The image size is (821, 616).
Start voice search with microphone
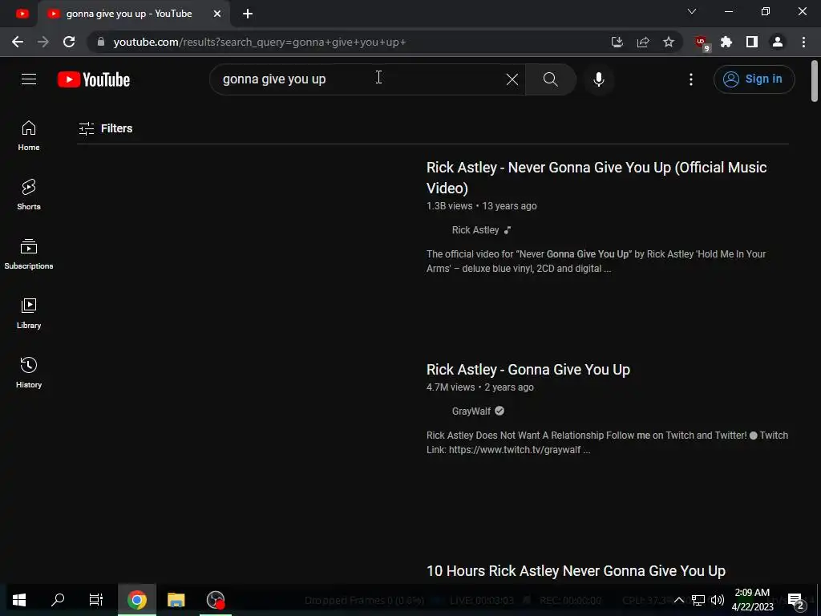pyautogui.click(x=598, y=79)
